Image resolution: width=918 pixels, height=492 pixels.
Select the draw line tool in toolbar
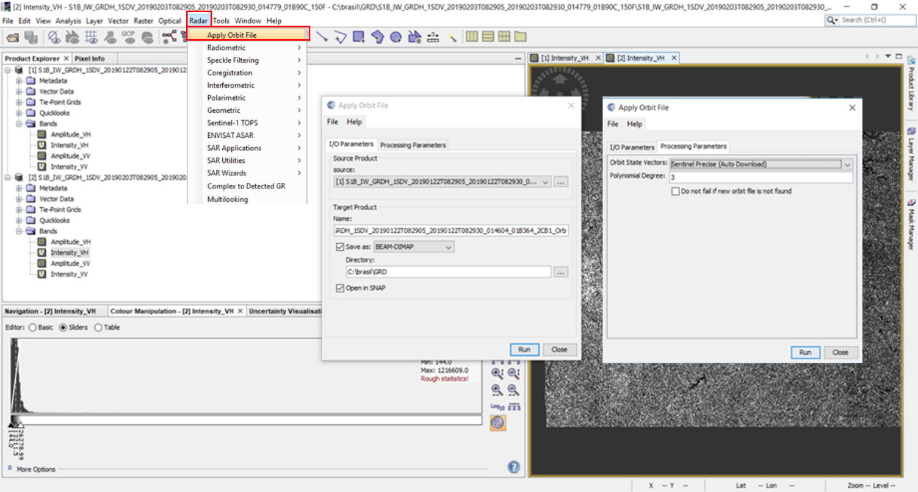click(x=322, y=37)
